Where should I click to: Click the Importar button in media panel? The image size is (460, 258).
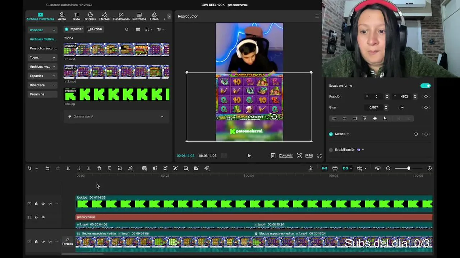73,29
